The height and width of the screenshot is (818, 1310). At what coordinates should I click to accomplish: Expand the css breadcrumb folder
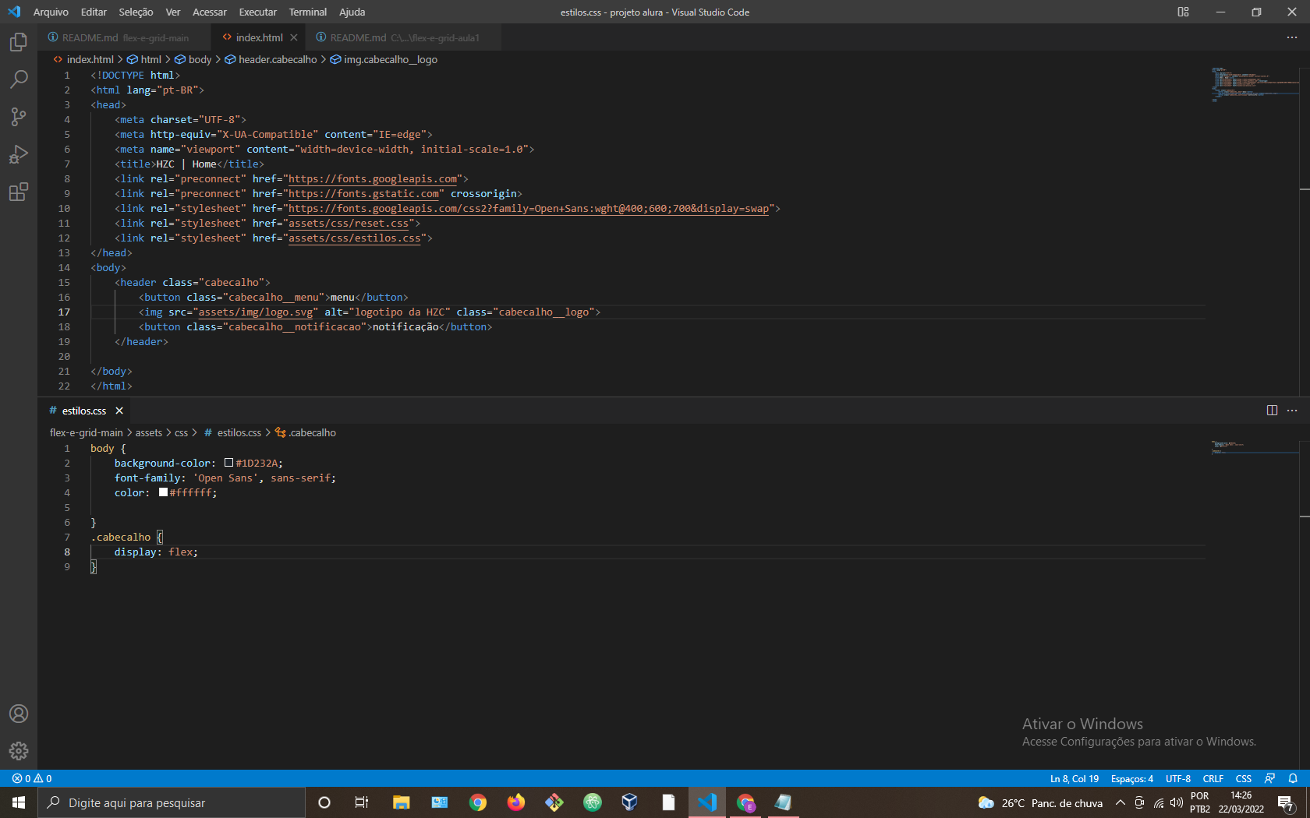(x=181, y=432)
